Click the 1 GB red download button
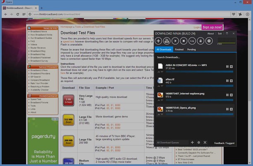 coord(68,100)
